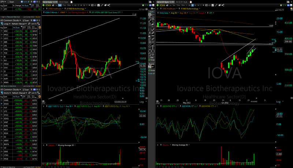The image size is (293, 168).
Task: Click the refresh icon in Shorts watchlist
Action: coord(29,93)
